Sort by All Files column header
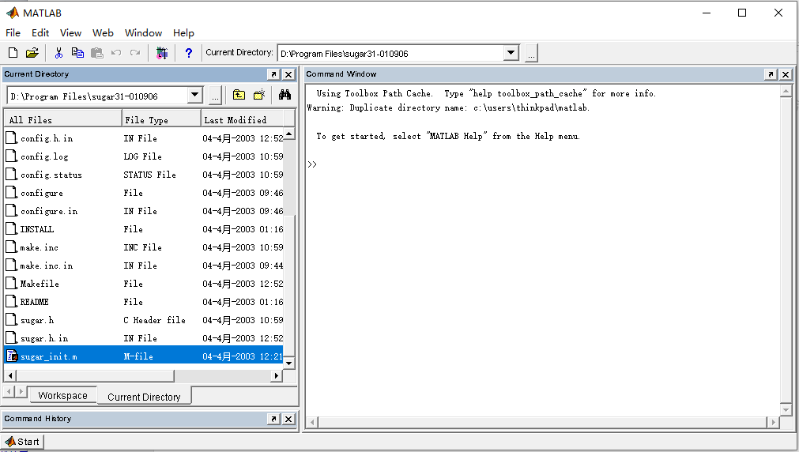Image resolution: width=799 pixels, height=452 pixels. point(63,120)
